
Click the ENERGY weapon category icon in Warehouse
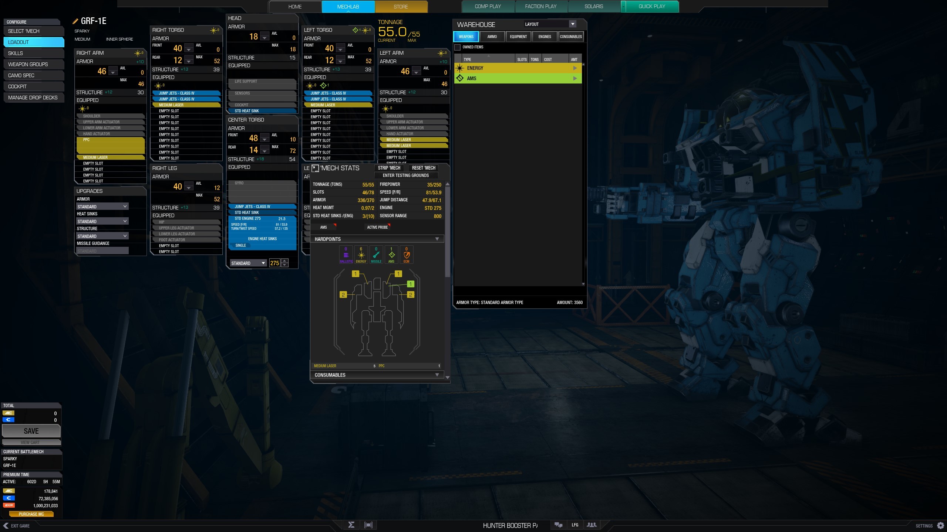pyautogui.click(x=459, y=68)
